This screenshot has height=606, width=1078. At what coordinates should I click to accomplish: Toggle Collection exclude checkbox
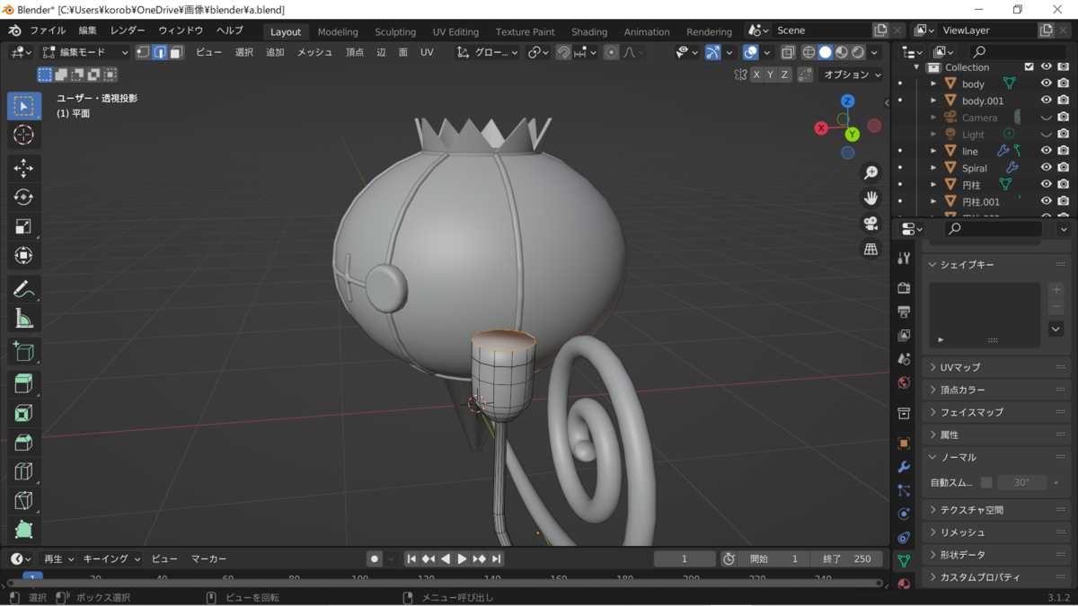(x=1029, y=66)
